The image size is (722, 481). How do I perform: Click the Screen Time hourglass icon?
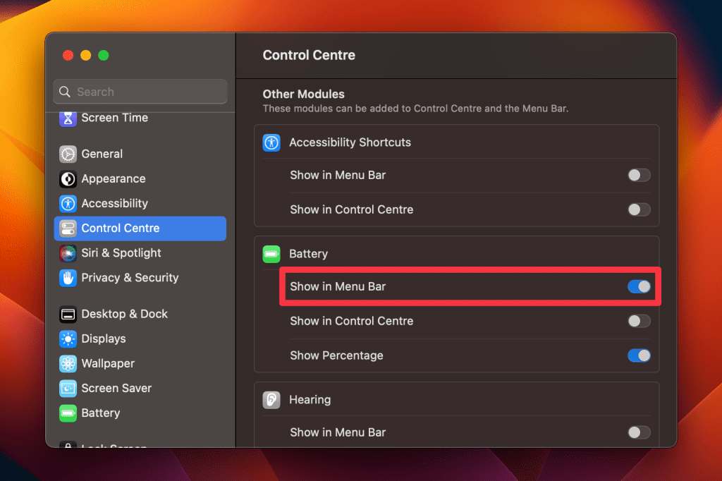coord(68,118)
